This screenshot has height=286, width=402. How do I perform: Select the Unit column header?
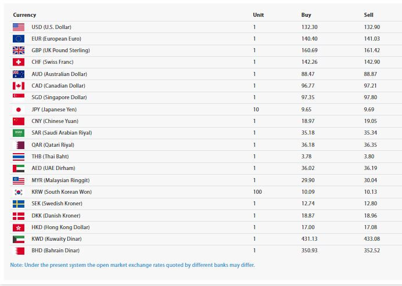tap(258, 15)
